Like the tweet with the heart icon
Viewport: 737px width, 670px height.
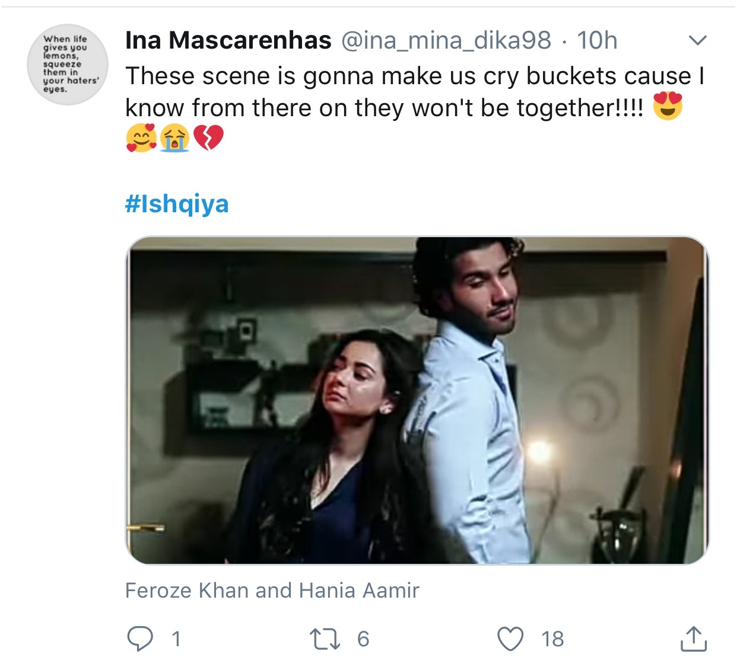510,639
